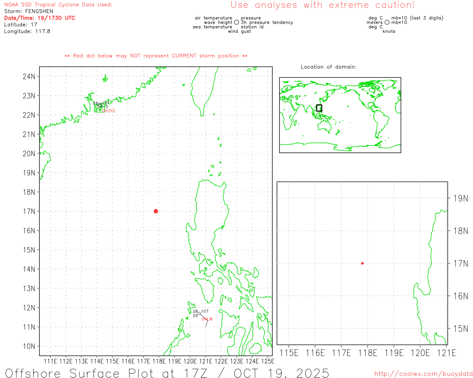Click the Date/Time 19/1730 UTC text
473x378 pixels.
point(40,18)
